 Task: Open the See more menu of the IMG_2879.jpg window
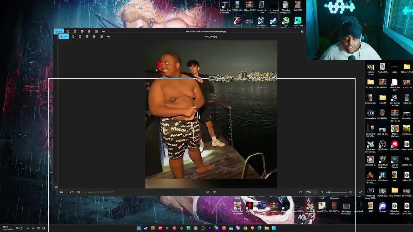coord(108,36)
